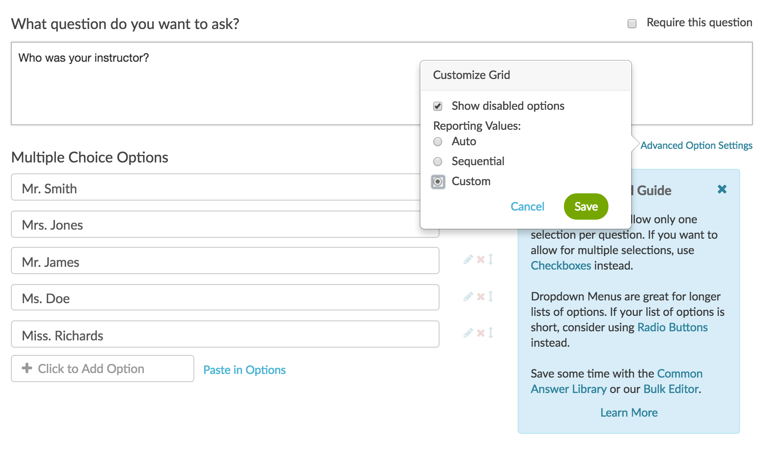Cancel the Customize Grid popup
The width and height of the screenshot is (771, 462).
(x=527, y=207)
